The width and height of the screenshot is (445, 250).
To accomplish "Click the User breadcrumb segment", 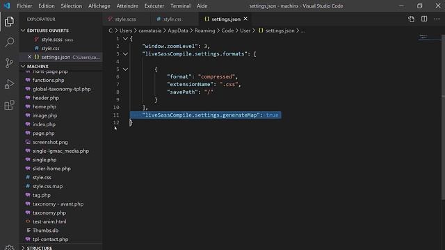I will (245, 31).
